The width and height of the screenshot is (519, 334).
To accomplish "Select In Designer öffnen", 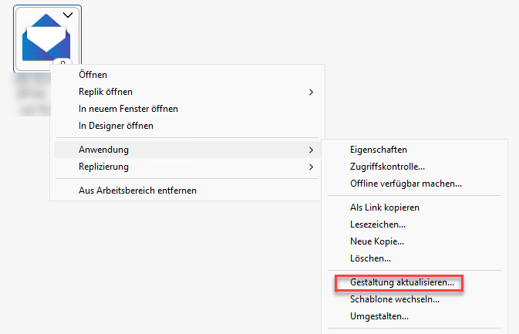I will [116, 126].
